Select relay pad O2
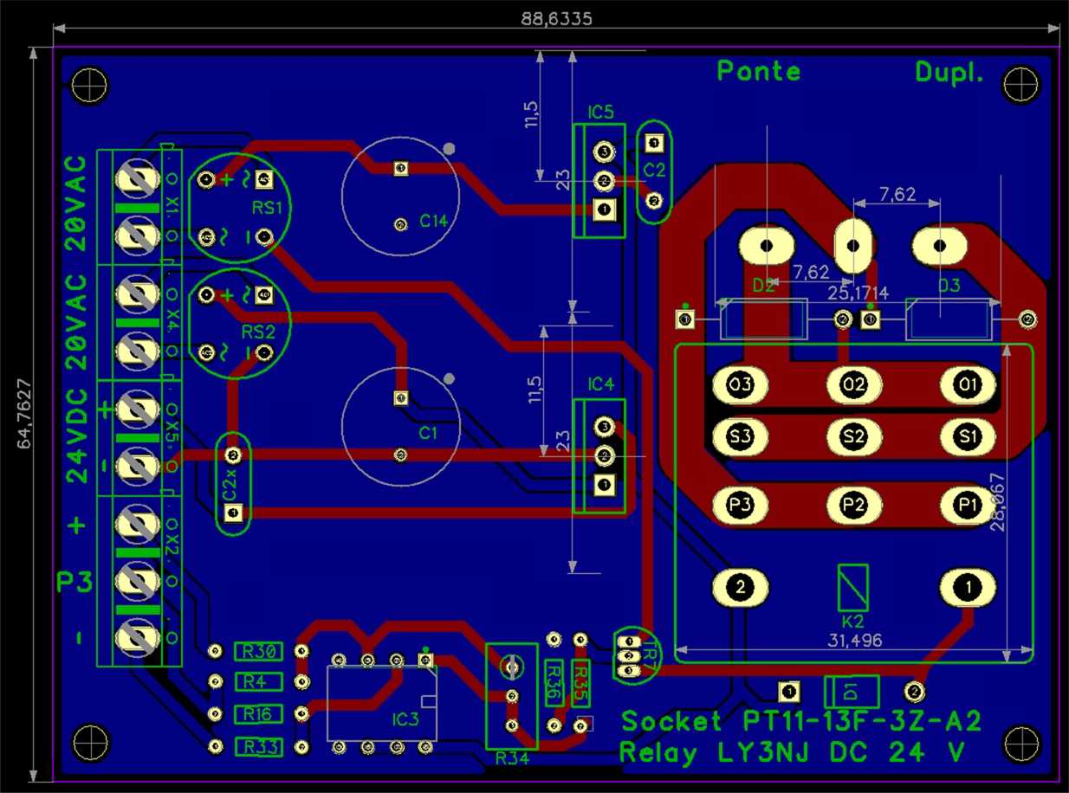 (x=854, y=384)
